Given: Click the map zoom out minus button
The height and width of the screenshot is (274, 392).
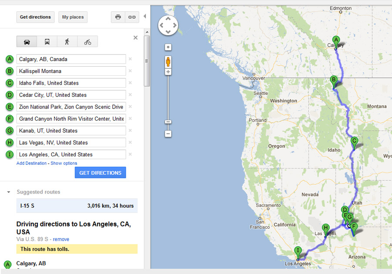Looking at the screenshot, I should (x=168, y=134).
